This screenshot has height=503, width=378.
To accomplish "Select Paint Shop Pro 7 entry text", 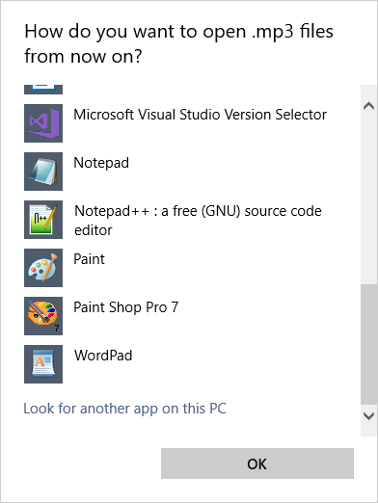I will (125, 307).
